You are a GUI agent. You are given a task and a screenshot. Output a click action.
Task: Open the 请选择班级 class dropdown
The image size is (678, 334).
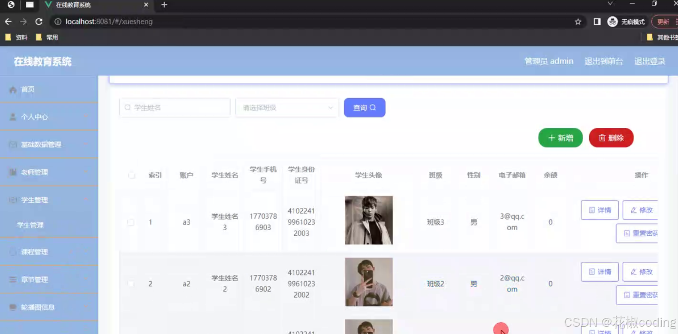coord(287,108)
